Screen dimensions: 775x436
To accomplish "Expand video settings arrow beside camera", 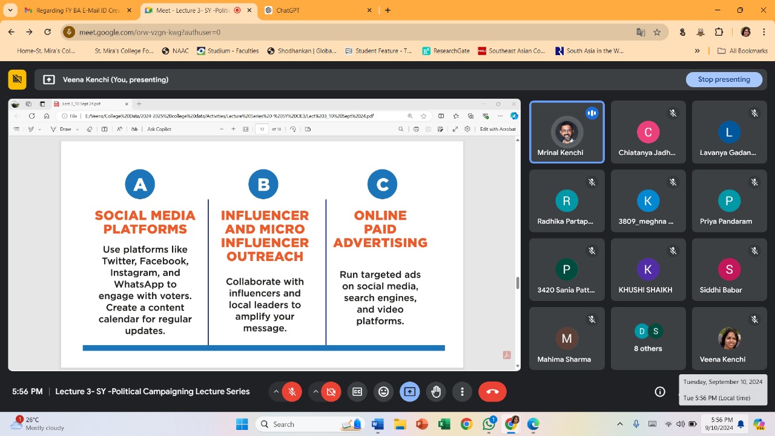I will [315, 392].
